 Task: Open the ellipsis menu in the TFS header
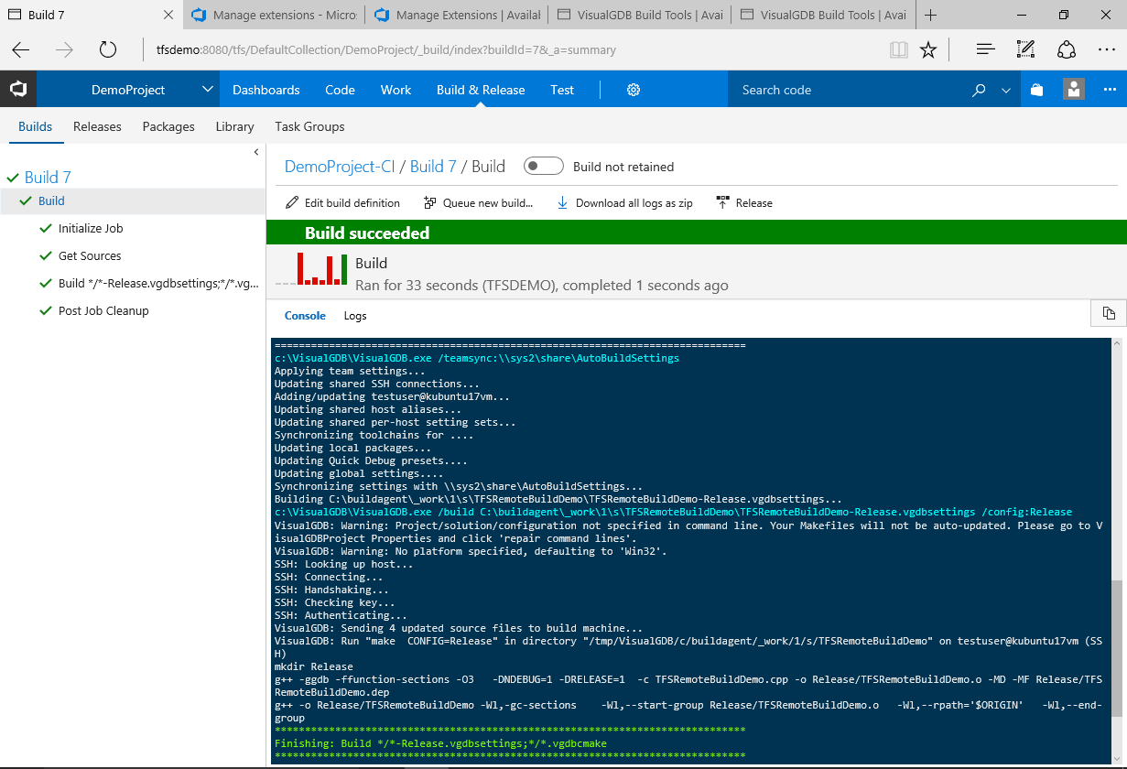coord(1111,90)
